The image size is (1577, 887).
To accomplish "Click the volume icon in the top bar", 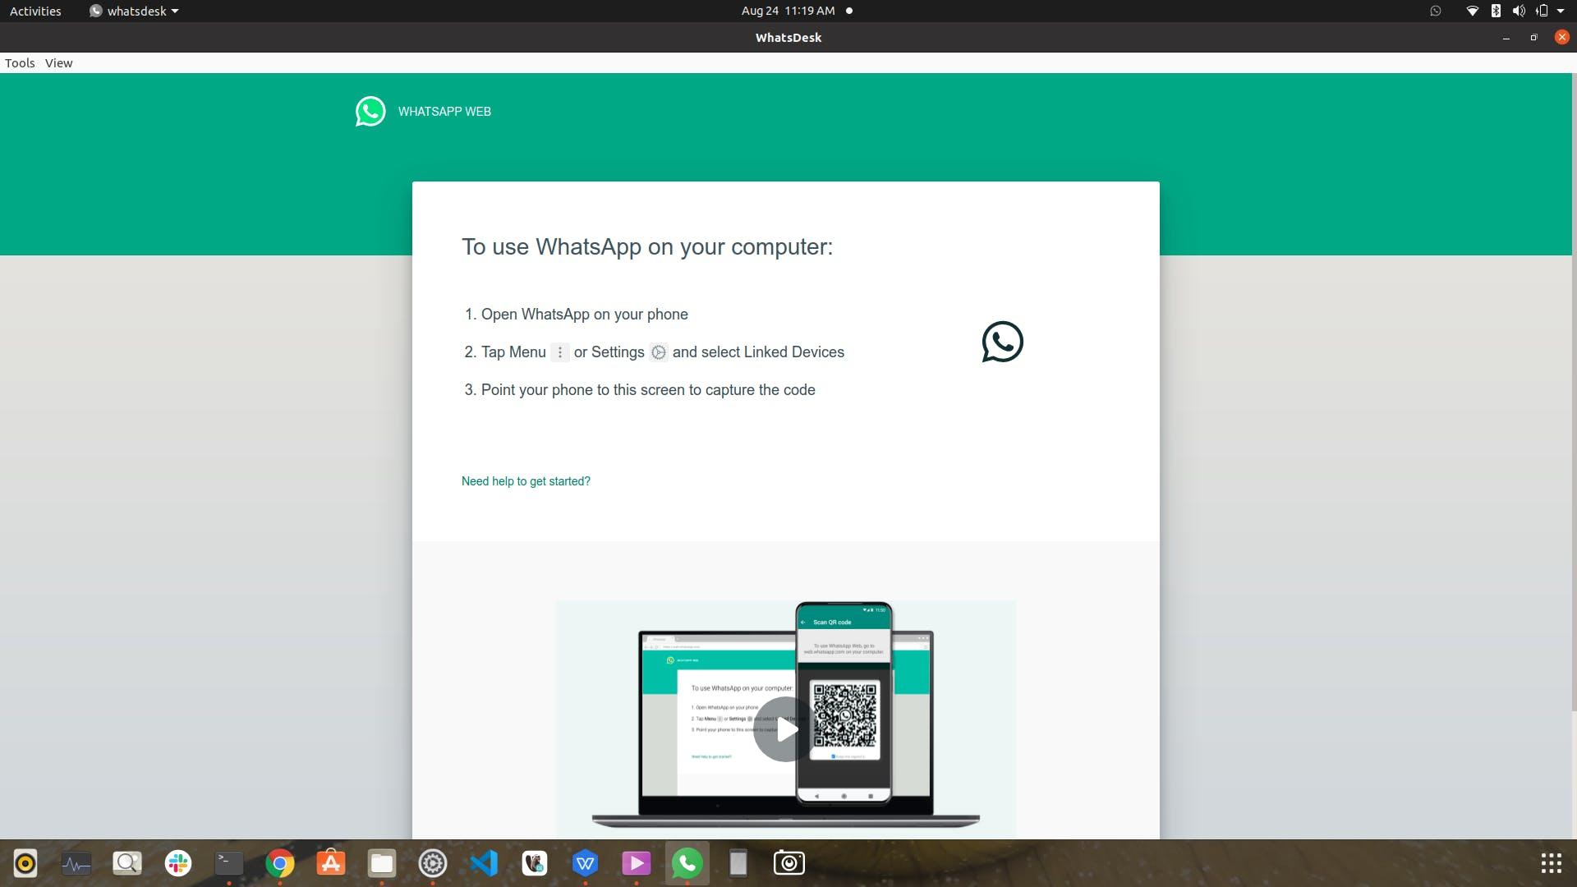I will pyautogui.click(x=1519, y=11).
